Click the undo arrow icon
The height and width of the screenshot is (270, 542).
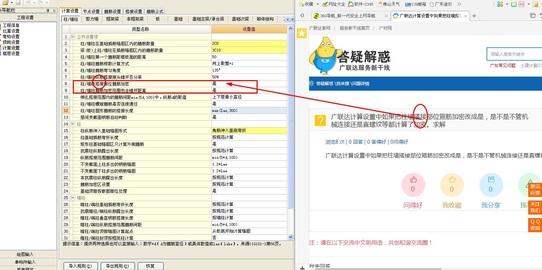28,2
